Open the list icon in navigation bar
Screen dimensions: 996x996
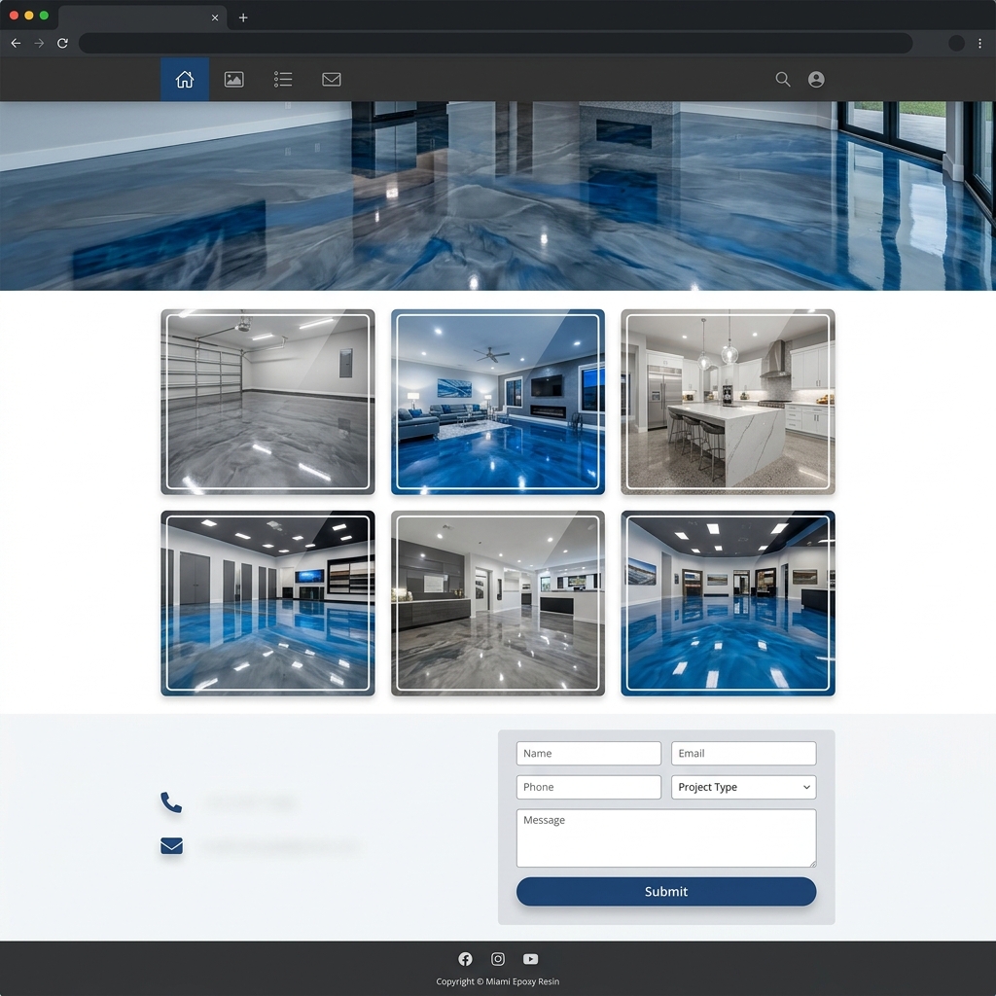283,80
